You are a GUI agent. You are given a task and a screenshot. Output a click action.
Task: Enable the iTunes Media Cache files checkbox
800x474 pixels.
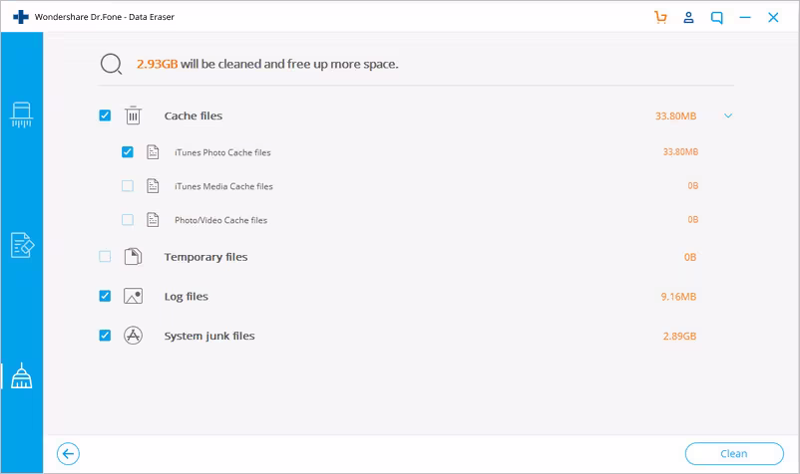127,186
